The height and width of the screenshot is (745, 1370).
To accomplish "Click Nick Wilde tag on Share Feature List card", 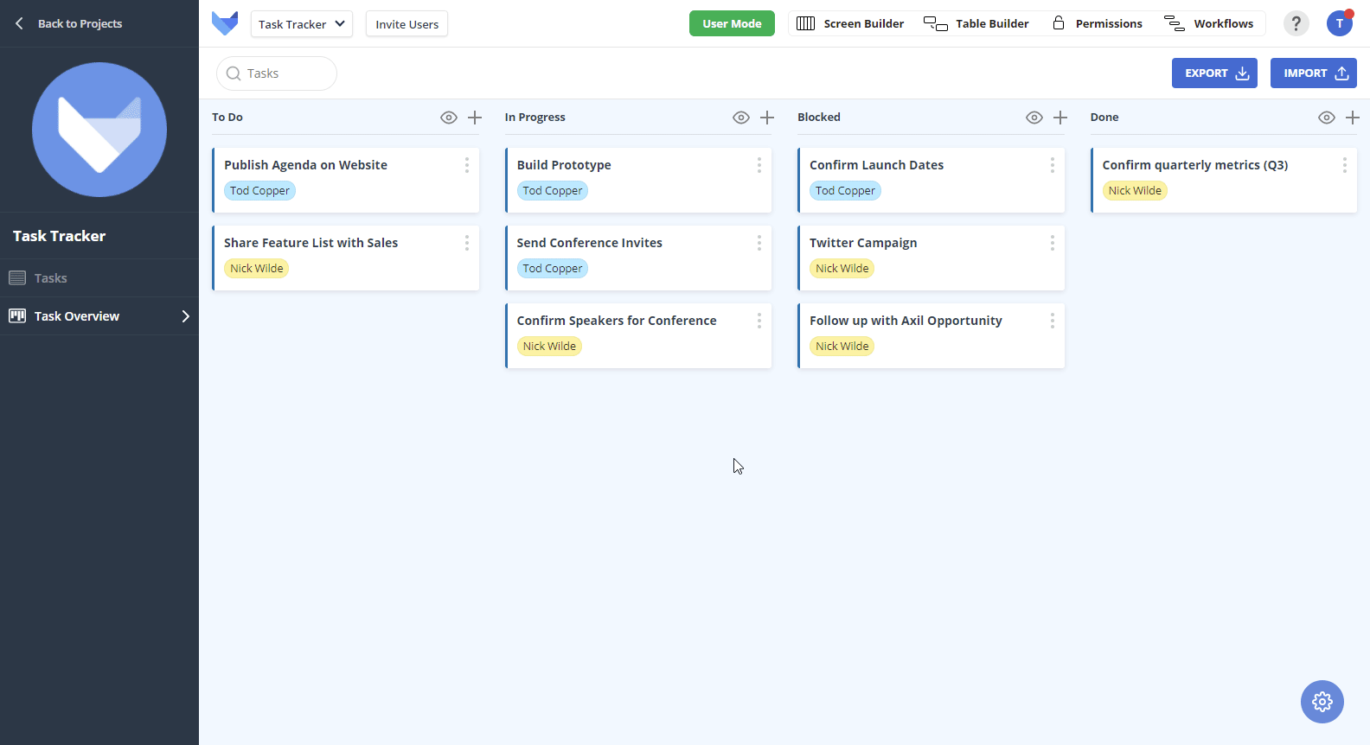I will pos(257,269).
